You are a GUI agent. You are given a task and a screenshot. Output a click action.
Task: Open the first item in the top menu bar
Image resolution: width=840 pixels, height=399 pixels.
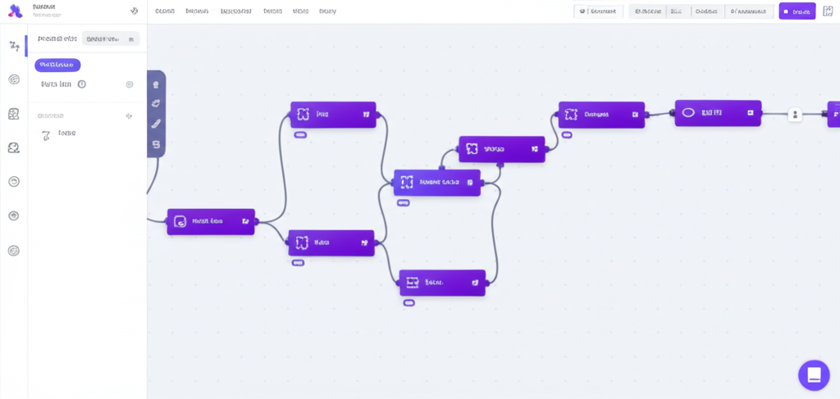click(x=165, y=11)
